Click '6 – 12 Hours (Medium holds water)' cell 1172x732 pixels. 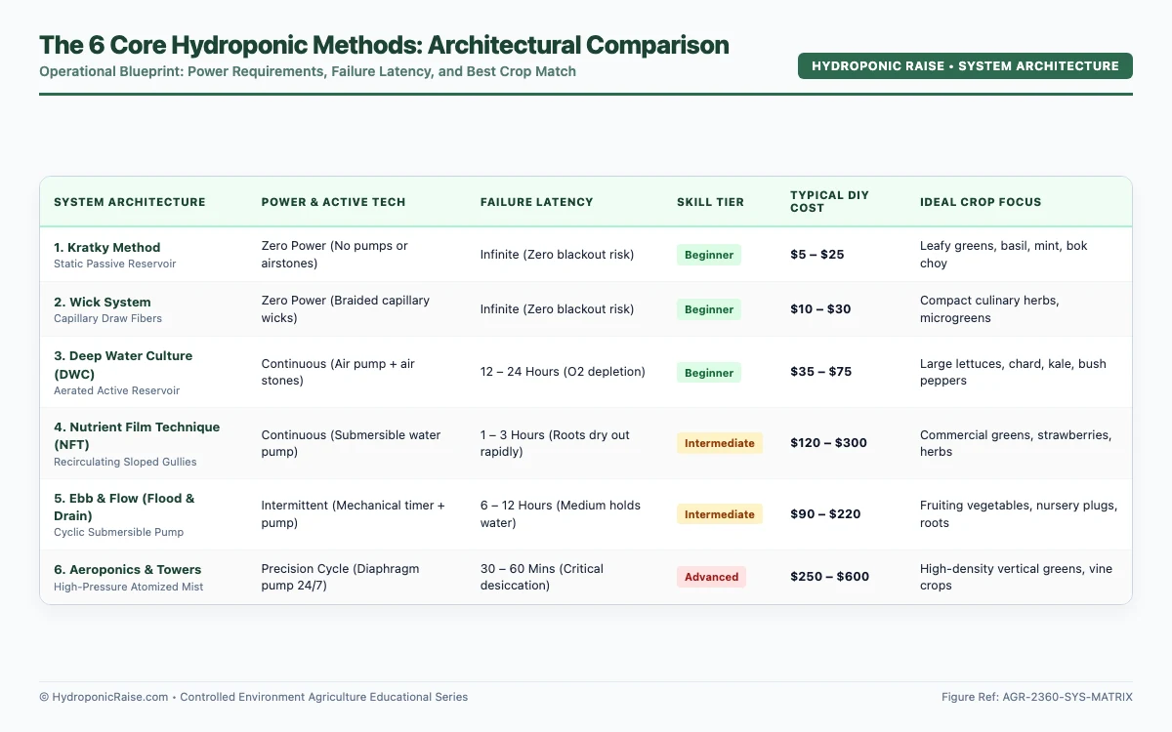(561, 514)
